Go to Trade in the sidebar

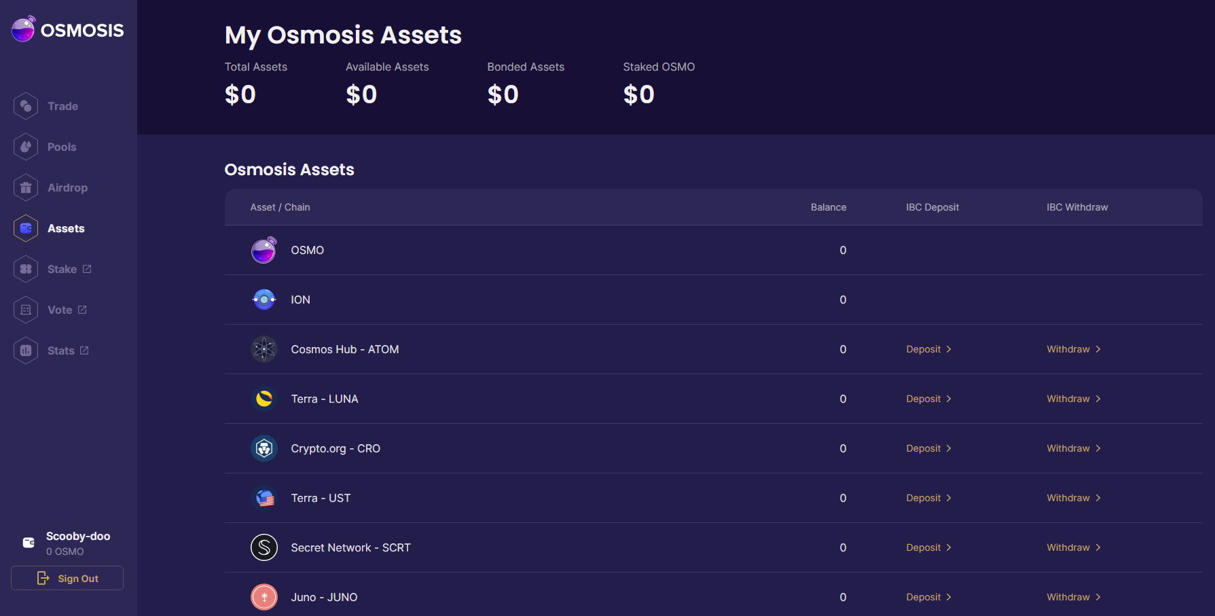coord(62,106)
